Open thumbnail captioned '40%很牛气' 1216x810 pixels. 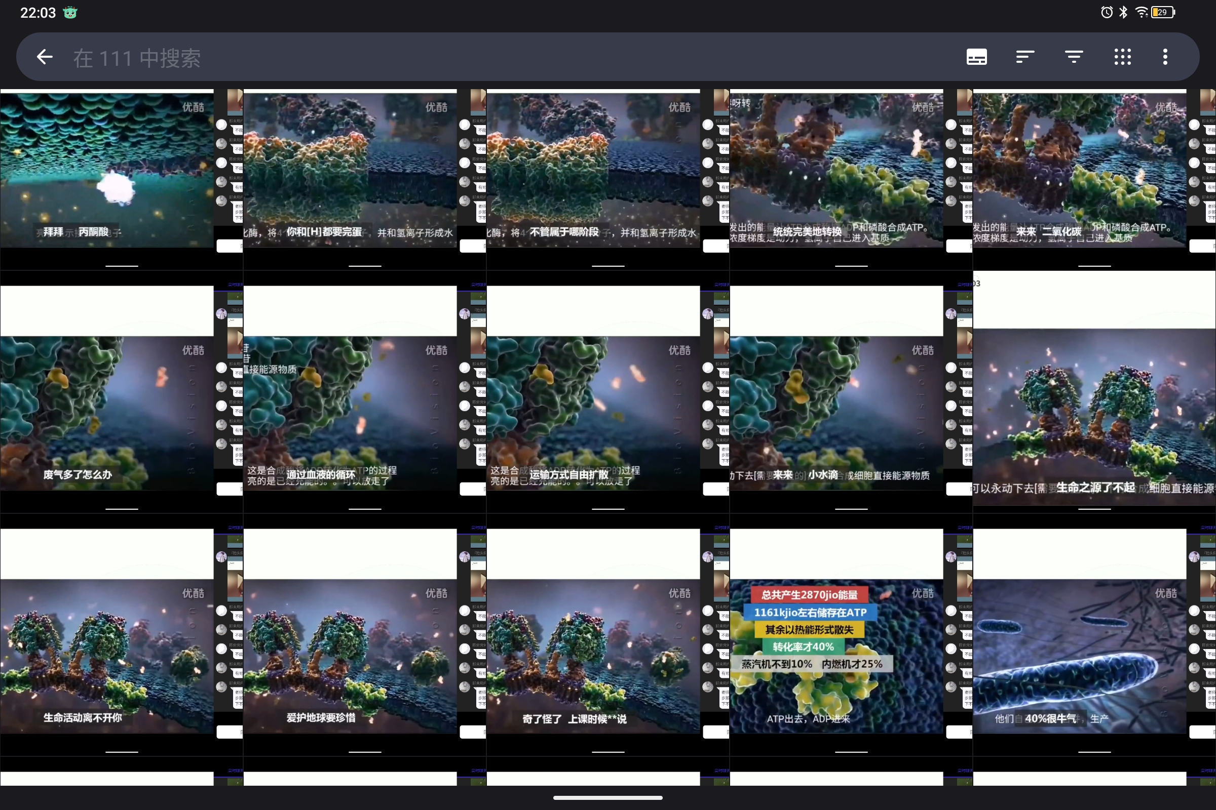click(1094, 635)
